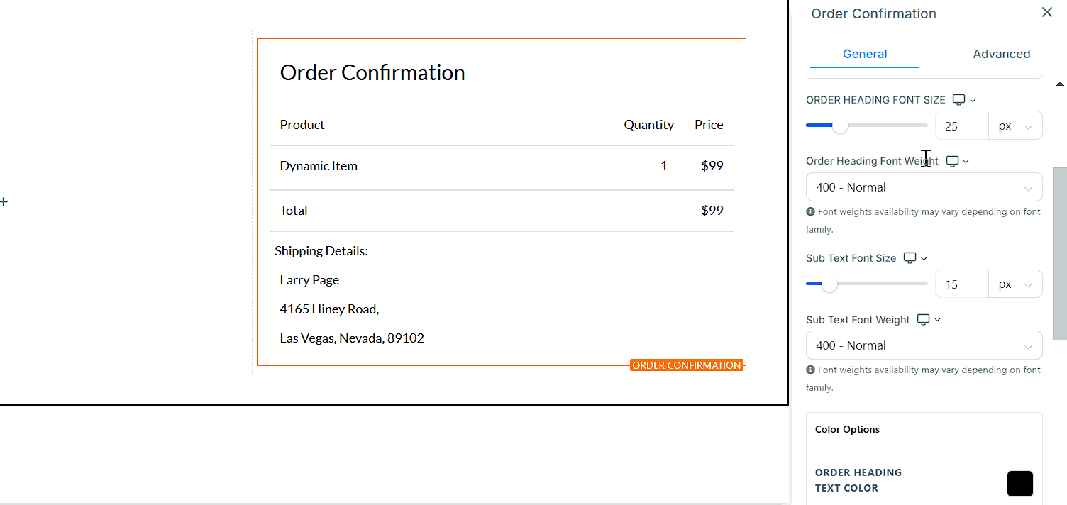Click device icon beside Sub Text Font Weight
The image size is (1067, 505).
point(923,320)
